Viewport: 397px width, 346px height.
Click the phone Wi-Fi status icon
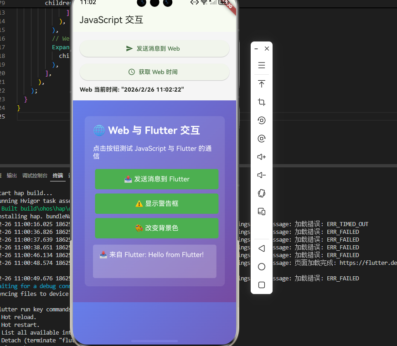204,3
